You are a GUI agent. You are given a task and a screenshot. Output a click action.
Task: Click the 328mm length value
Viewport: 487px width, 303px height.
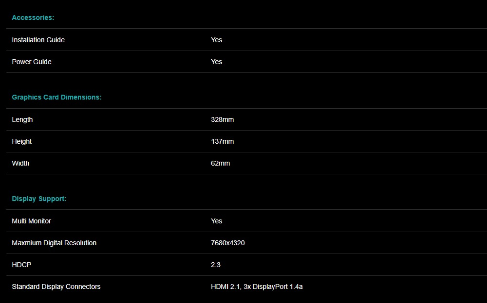pos(222,119)
